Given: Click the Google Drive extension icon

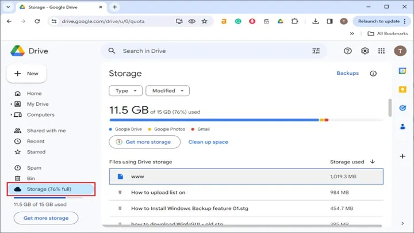Looking at the screenshot, I should coord(281,21).
